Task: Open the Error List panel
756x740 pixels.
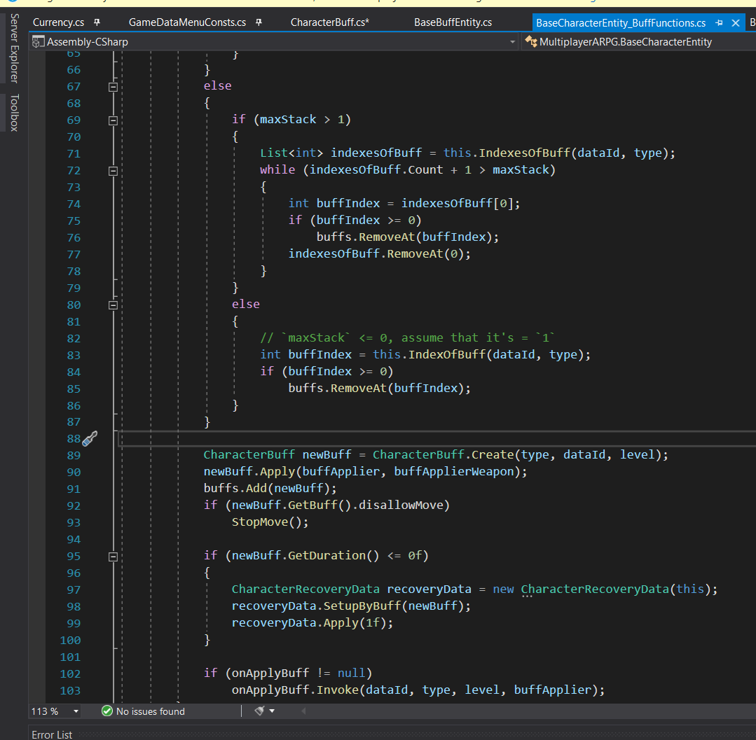Action: [x=52, y=734]
